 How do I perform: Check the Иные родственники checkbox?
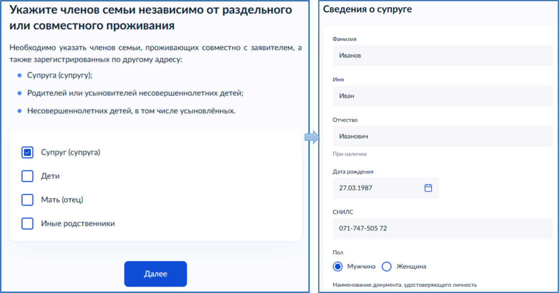27,224
